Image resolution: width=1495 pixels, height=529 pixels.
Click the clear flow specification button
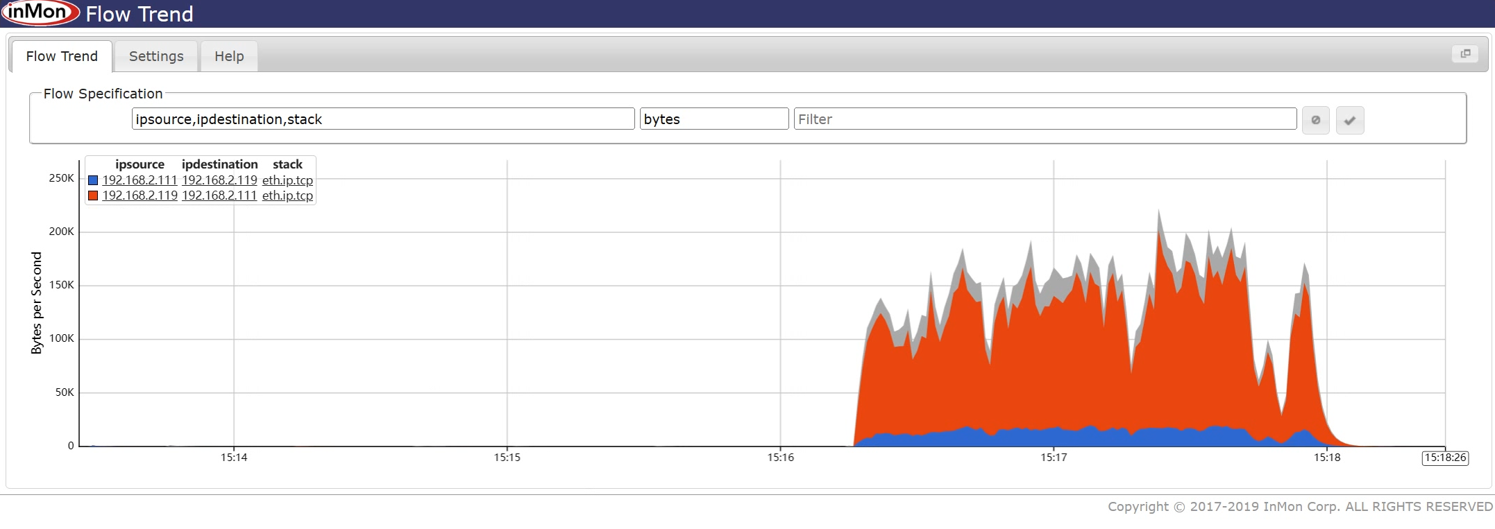click(x=1315, y=120)
